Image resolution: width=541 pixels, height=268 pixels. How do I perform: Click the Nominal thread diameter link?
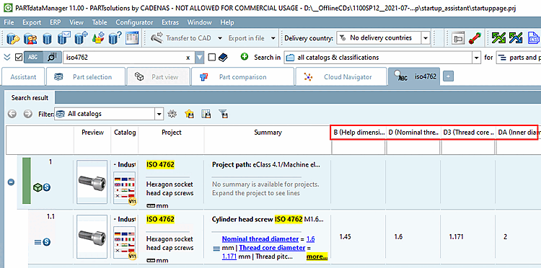(x=260, y=238)
